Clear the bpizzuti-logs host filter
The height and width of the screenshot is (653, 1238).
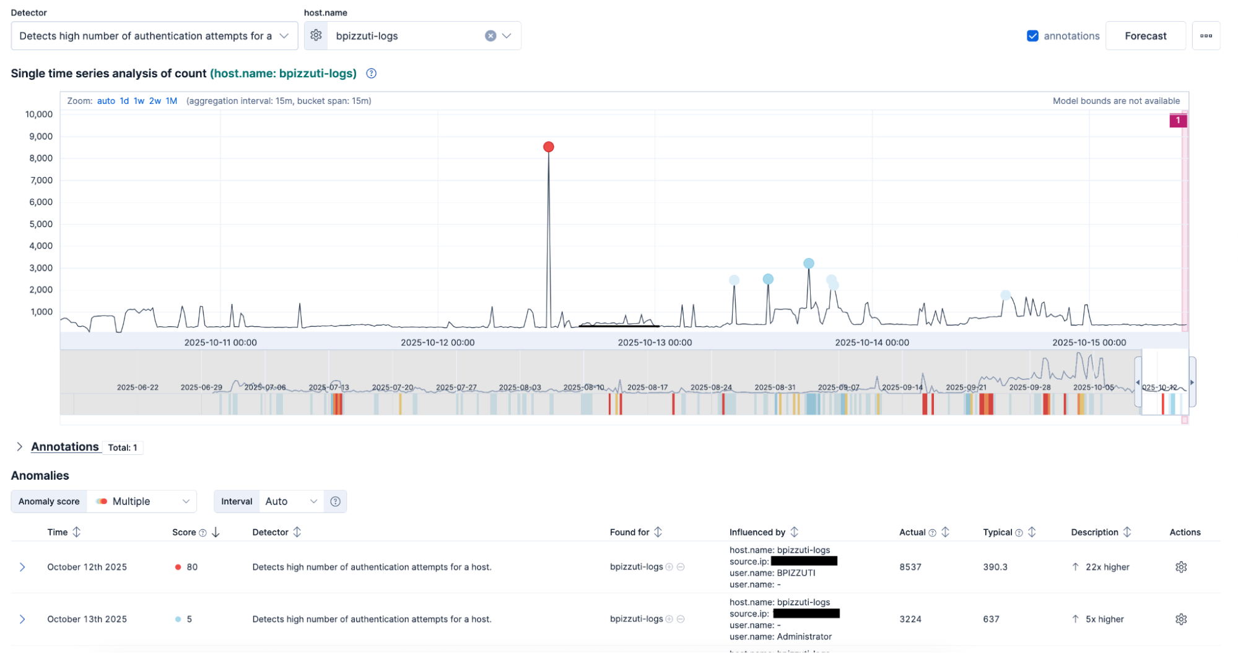490,35
